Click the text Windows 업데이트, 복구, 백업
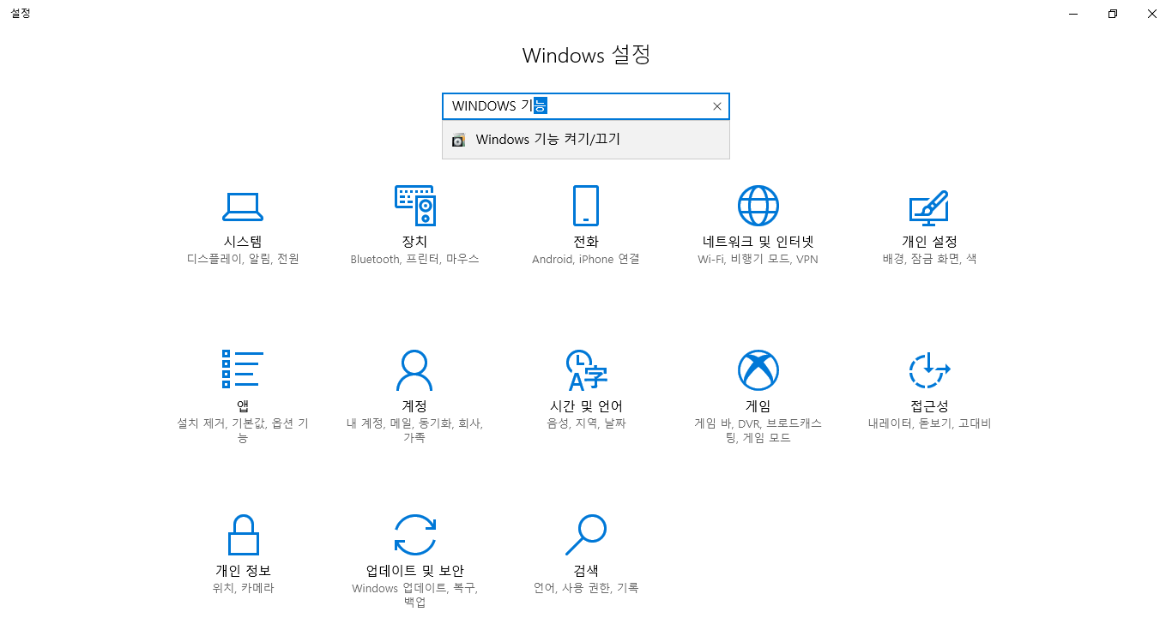Image resolution: width=1172 pixels, height=624 pixels. (x=414, y=595)
